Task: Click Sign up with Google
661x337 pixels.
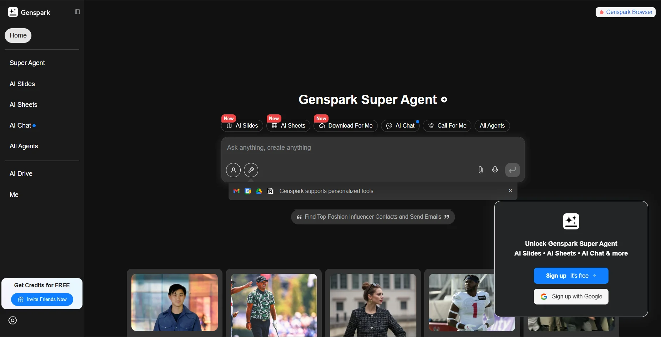Action: click(571, 297)
